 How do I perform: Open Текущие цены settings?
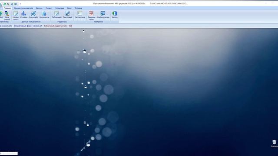tap(91, 16)
